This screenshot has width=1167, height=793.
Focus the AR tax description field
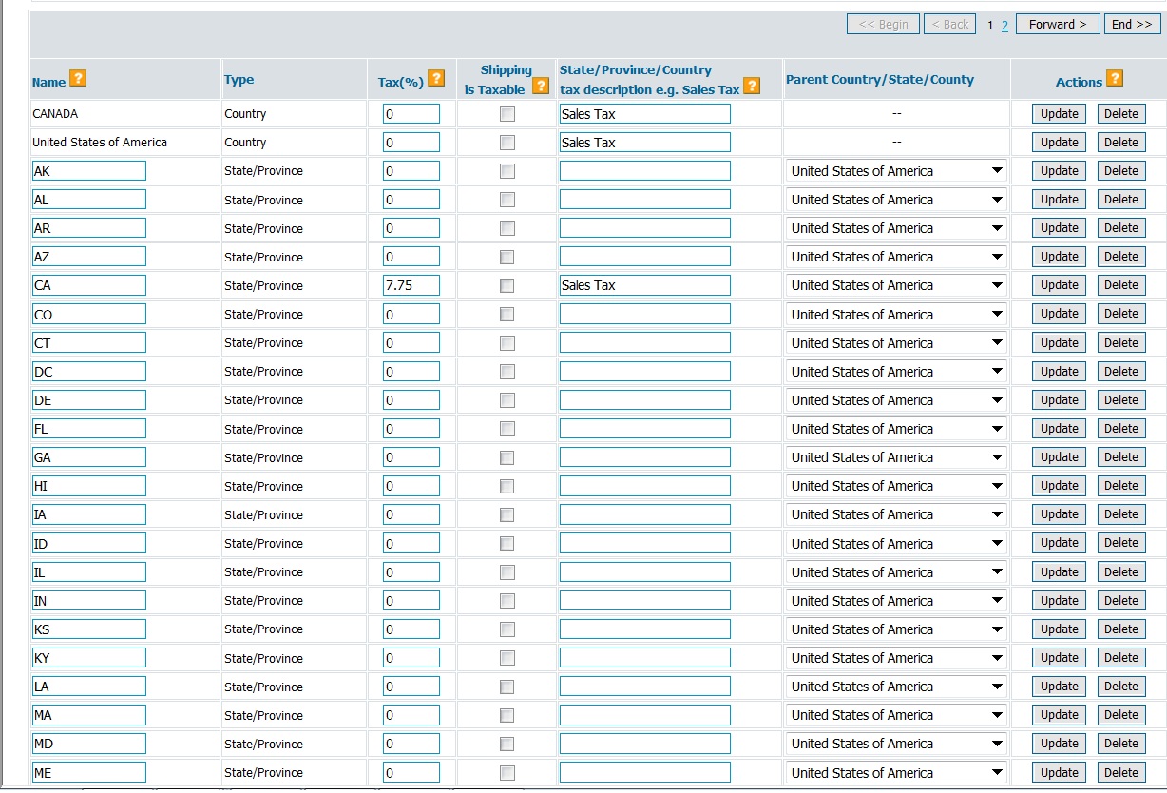tap(645, 228)
